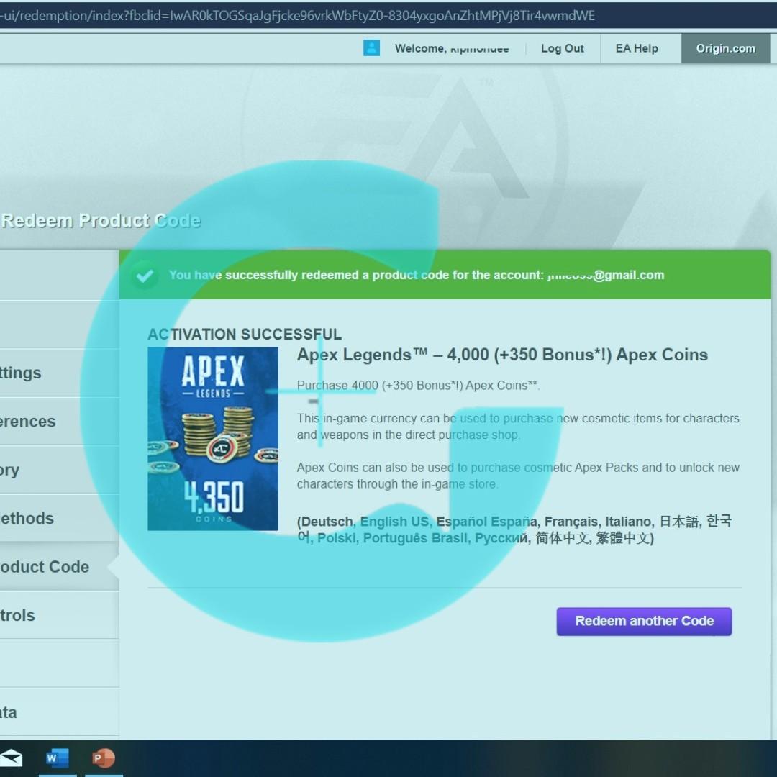
Task: Click the Redeem another Code button
Action: click(644, 622)
